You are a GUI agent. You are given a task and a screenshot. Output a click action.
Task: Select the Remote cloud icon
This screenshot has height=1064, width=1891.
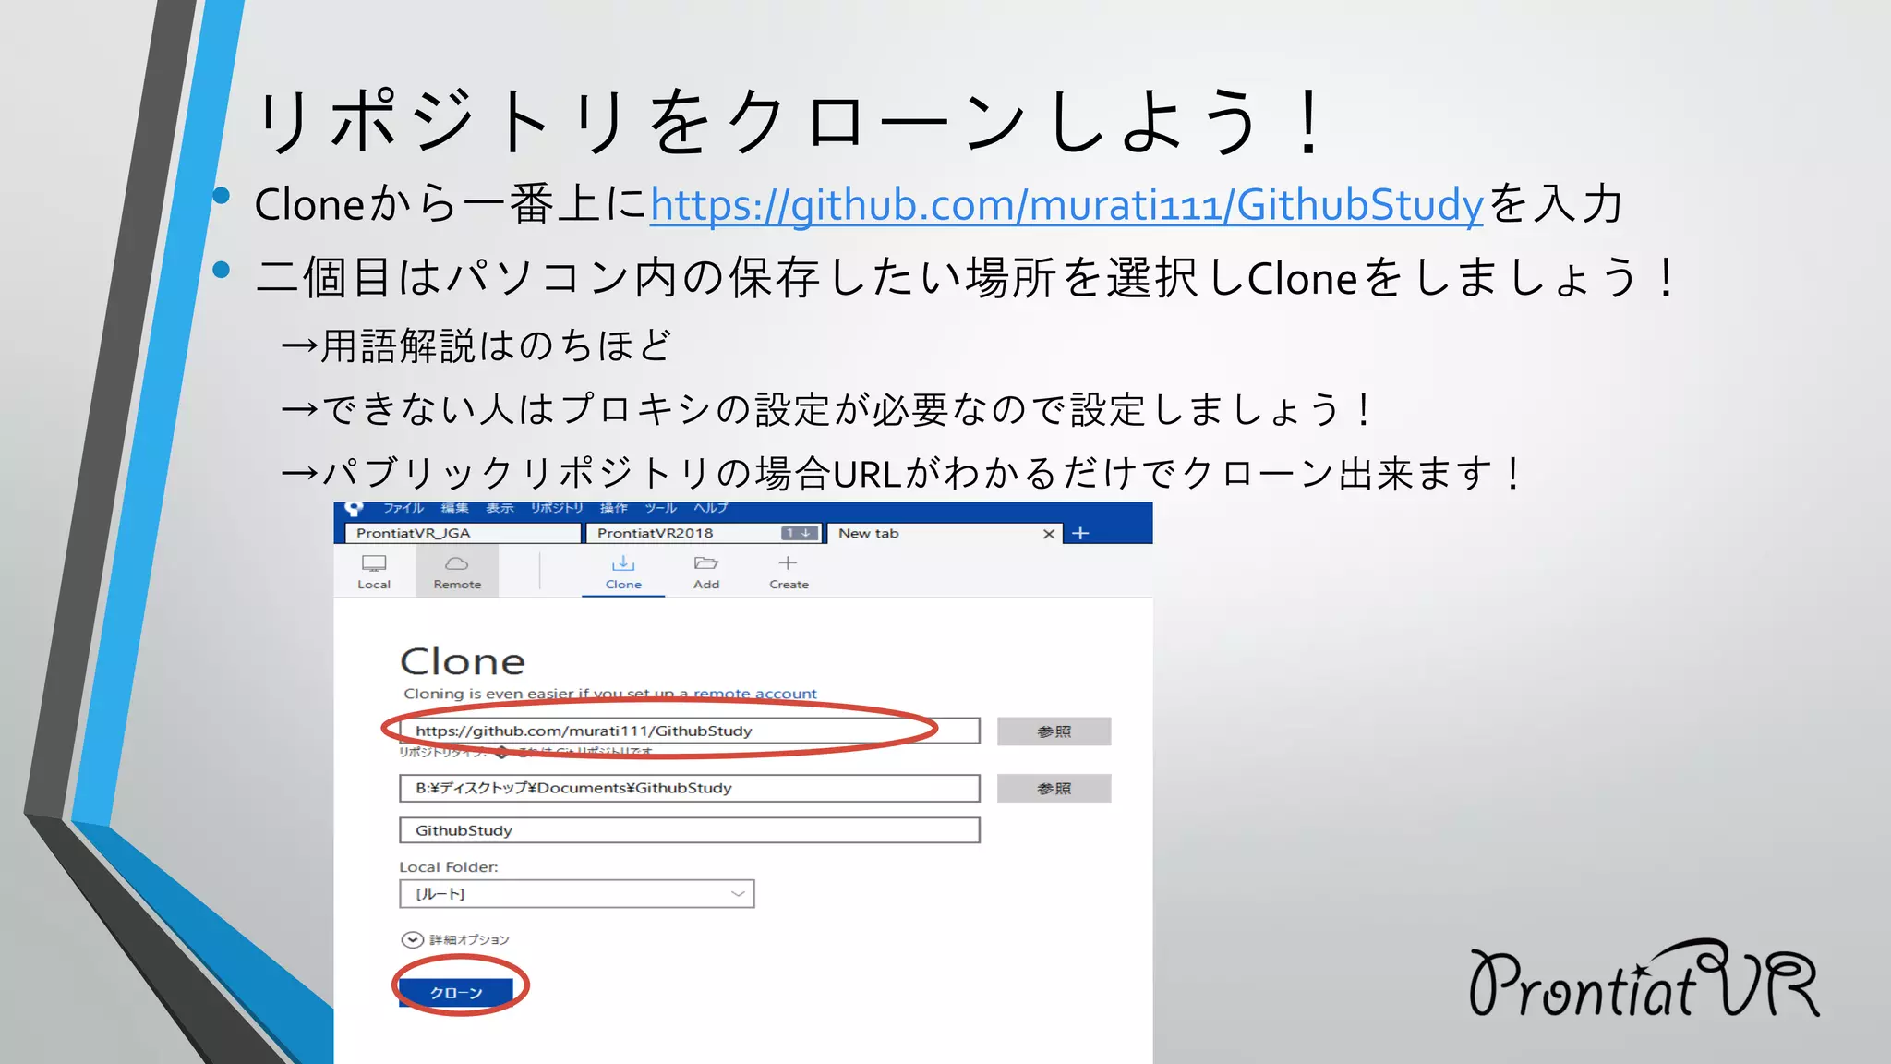tap(457, 572)
